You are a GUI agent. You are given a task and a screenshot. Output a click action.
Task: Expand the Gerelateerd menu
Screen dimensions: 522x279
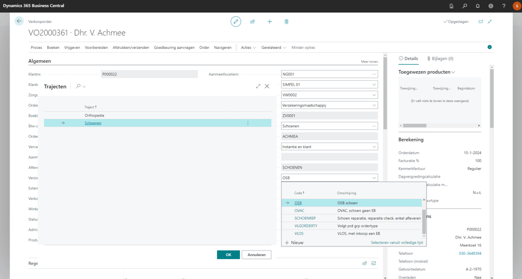[x=274, y=48]
